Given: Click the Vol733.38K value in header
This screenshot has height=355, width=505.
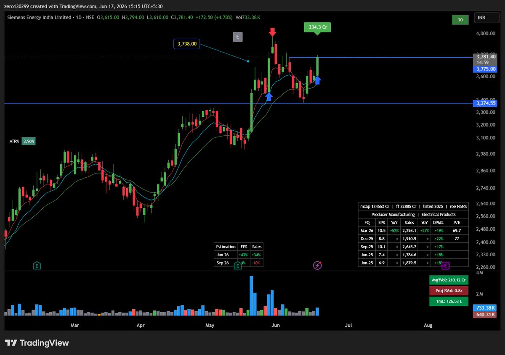Looking at the screenshot, I should pos(248,17).
